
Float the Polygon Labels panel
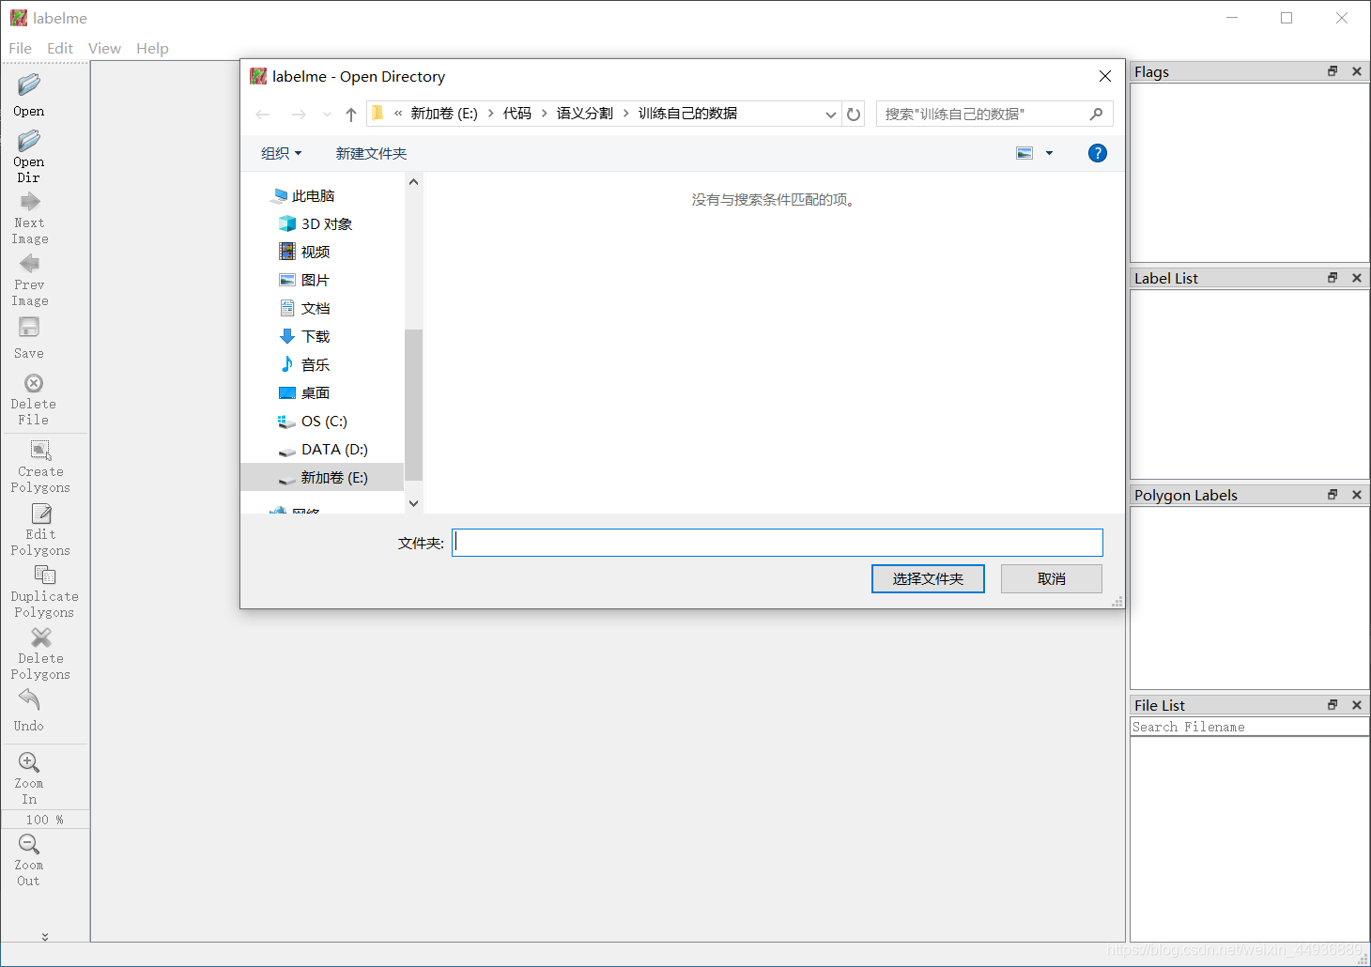1332,495
